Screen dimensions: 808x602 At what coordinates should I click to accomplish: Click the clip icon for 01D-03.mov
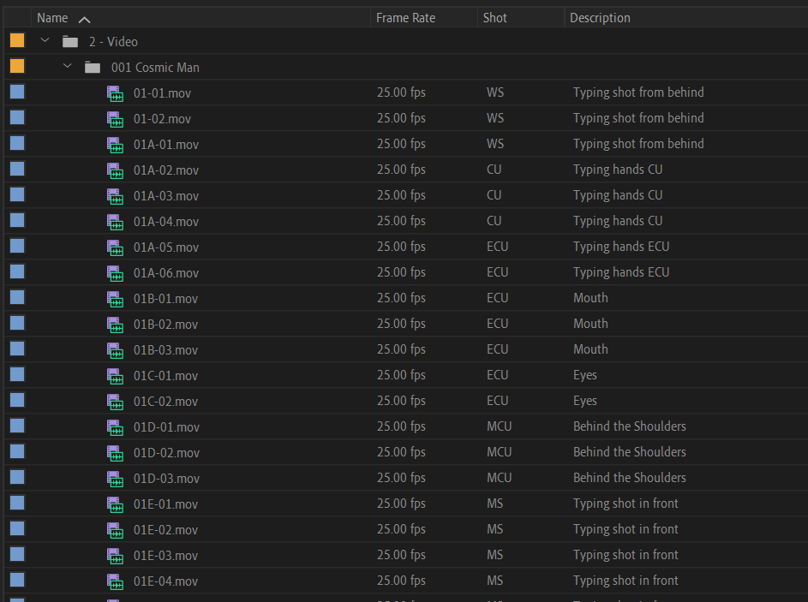115,479
